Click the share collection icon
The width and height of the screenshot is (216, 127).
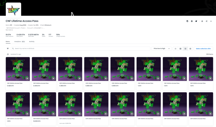[207, 21]
